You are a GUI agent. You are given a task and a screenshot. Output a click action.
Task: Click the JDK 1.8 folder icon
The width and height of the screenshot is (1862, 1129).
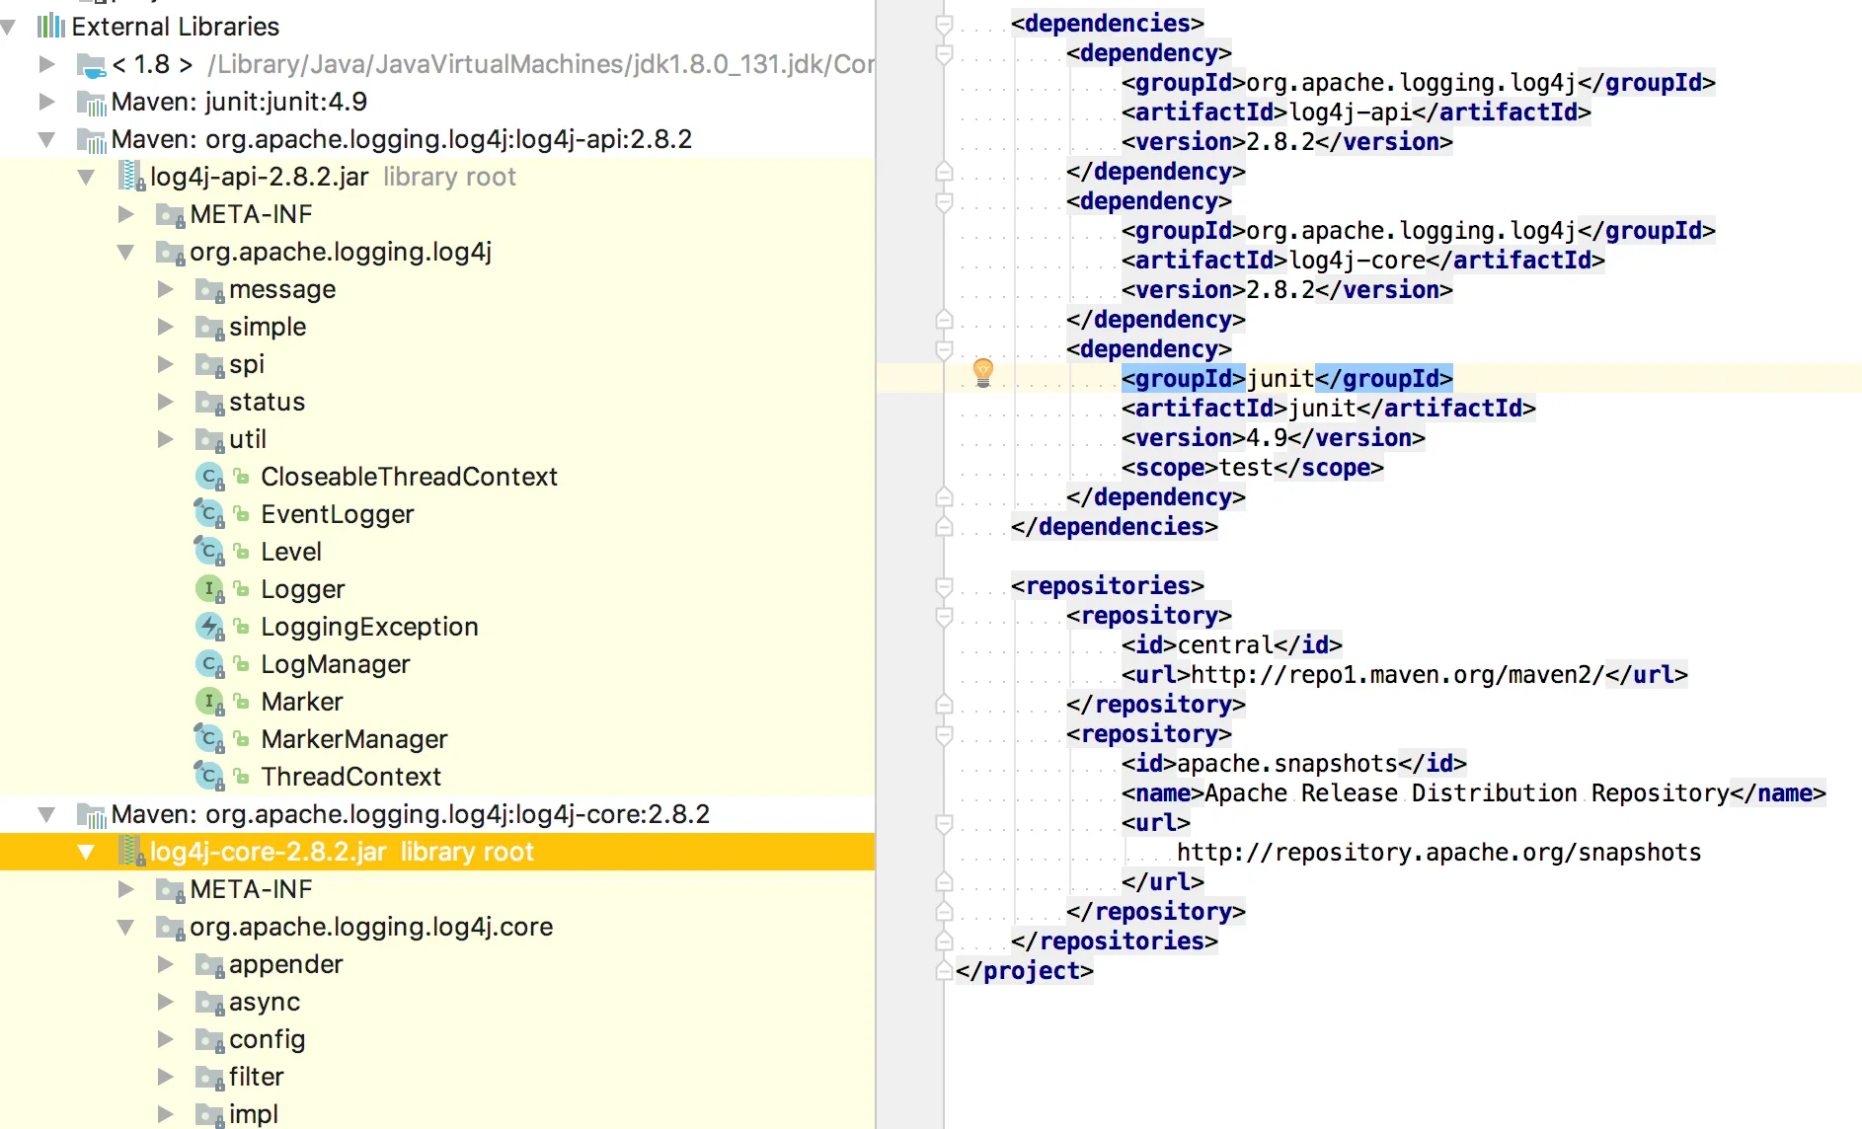(91, 65)
